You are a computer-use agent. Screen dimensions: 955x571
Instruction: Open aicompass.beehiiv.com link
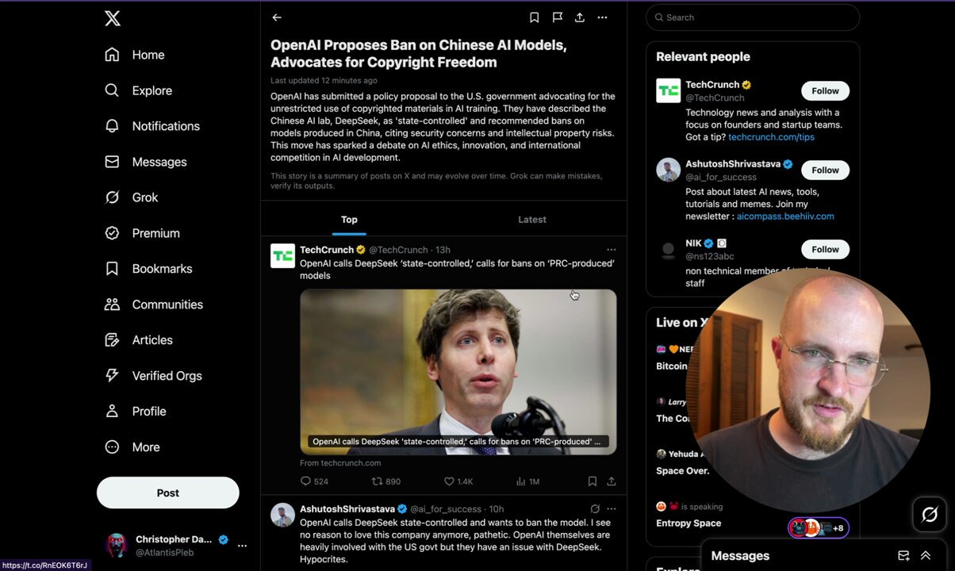785,217
